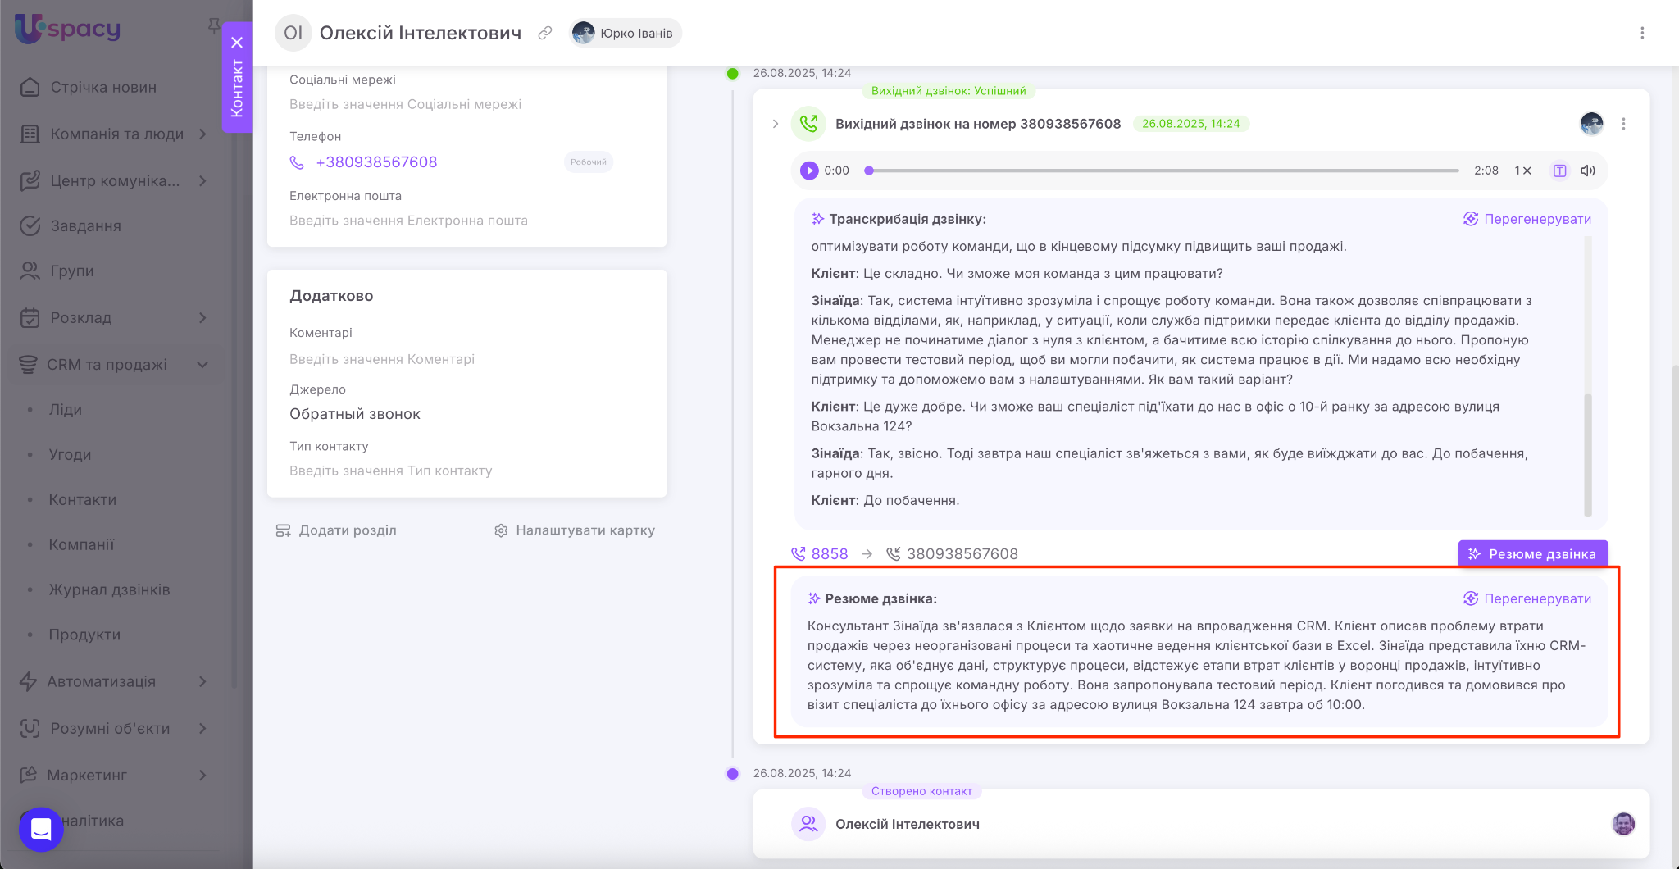Viewport: 1679px width, 869px height.
Task: Open three-dot menu of outgoing call card
Action: (1623, 124)
